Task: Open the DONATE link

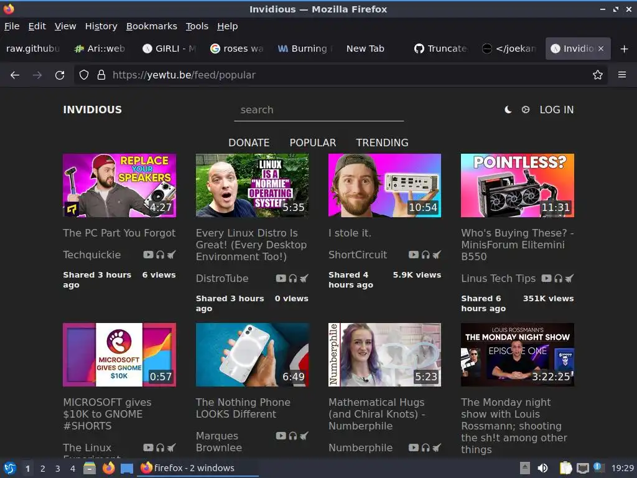Action: 249,143
